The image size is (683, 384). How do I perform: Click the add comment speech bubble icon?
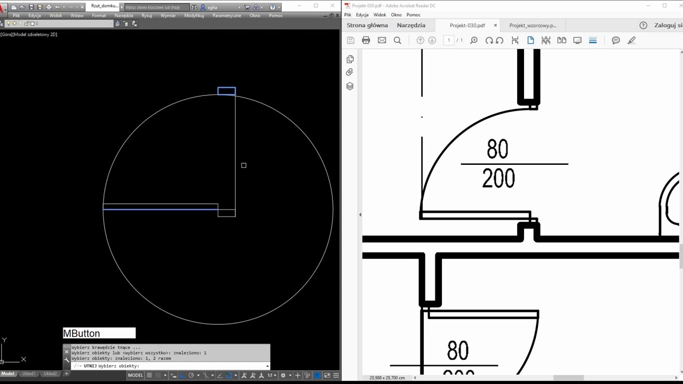[616, 40]
